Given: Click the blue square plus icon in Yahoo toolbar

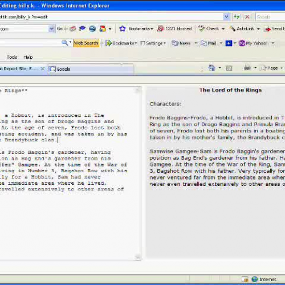Looking at the screenshot, I should point(229,43).
